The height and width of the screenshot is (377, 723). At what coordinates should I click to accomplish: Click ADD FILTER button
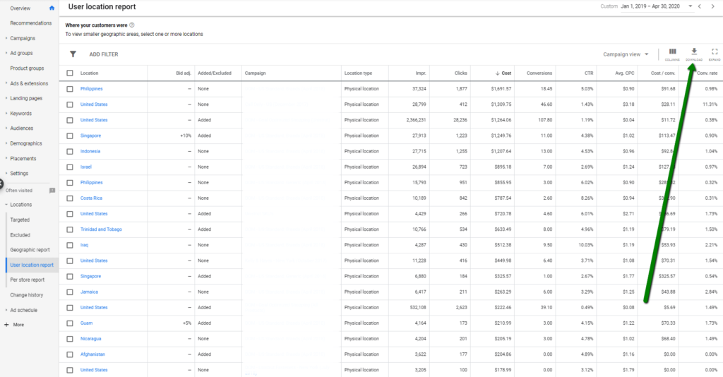(104, 54)
